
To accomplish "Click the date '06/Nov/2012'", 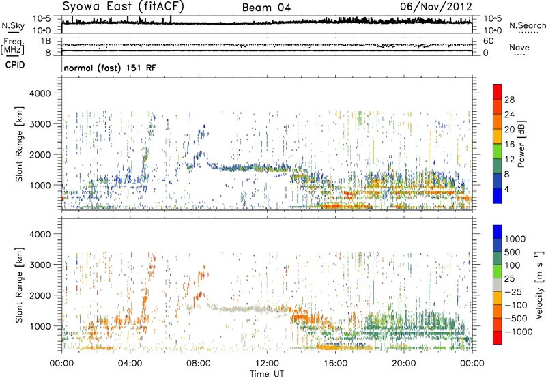I will [436, 6].
